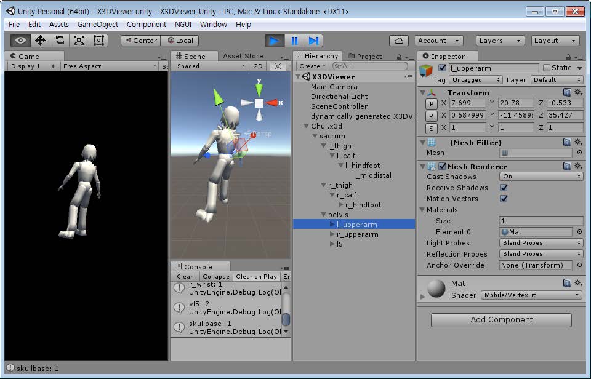Click the P position reset button

[x=431, y=103]
